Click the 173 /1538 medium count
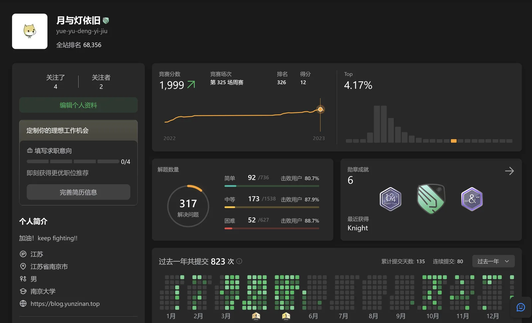 (x=262, y=199)
